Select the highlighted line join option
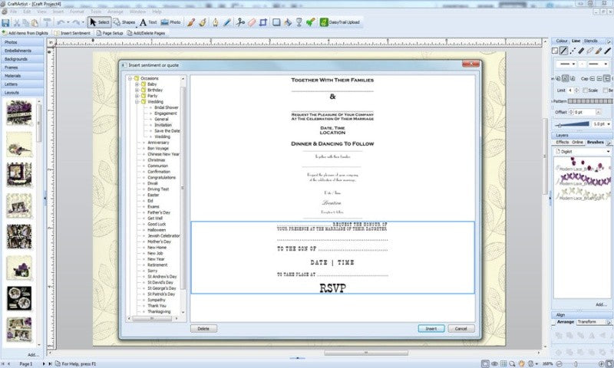This screenshot has height=368, width=614. coord(565,79)
